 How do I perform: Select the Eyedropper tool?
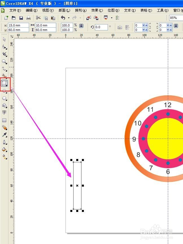click(4, 135)
